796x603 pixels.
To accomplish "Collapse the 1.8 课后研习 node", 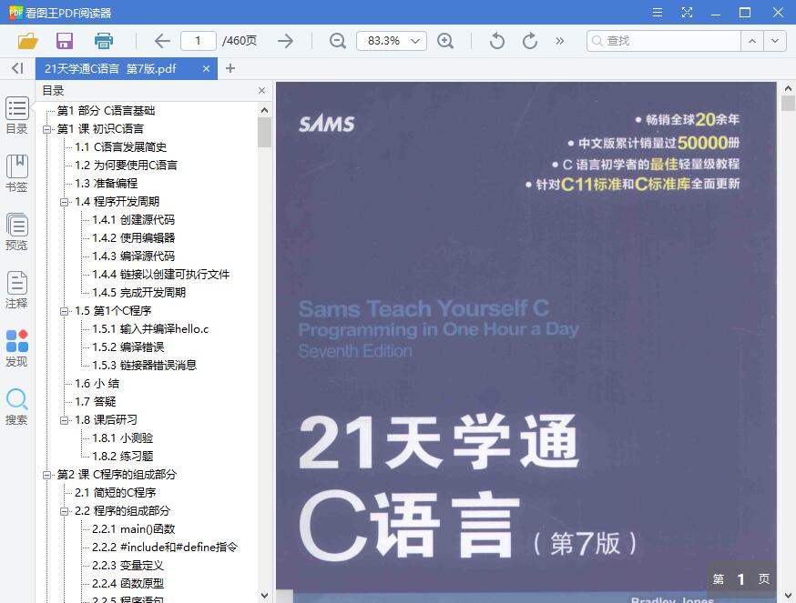I will [x=64, y=420].
